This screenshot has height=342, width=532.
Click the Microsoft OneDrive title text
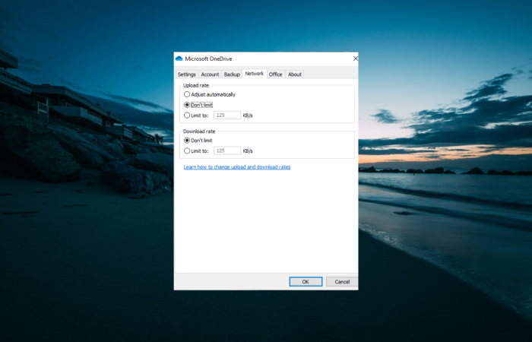pos(208,59)
